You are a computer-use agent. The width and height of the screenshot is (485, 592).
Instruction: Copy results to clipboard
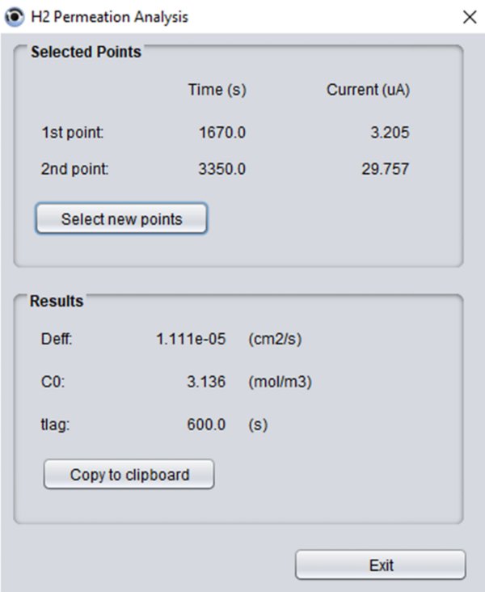click(129, 475)
